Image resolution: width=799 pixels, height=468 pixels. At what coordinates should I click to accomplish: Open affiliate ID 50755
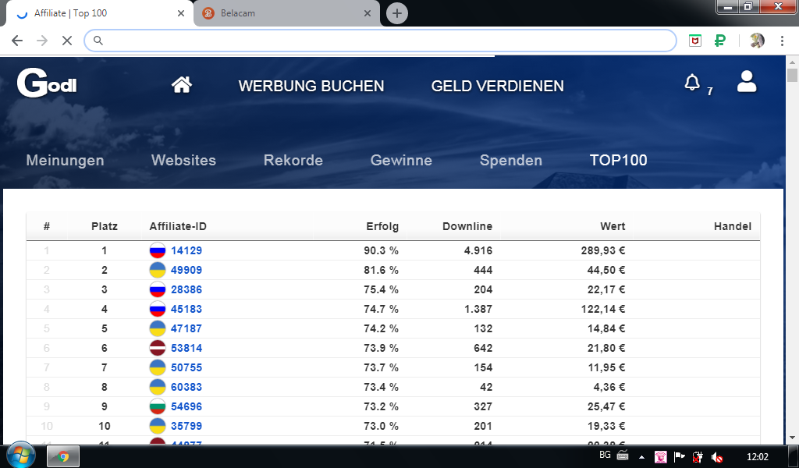[x=186, y=367]
